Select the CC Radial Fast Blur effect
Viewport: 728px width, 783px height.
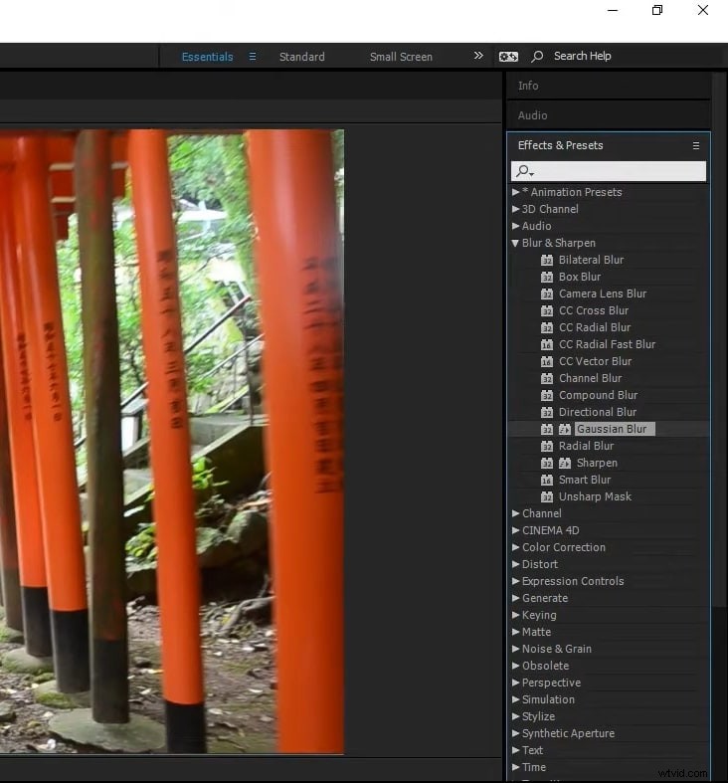607,344
